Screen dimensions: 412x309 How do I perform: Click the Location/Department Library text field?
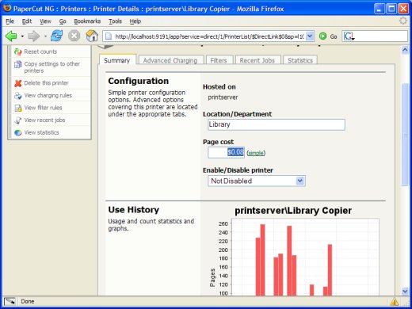(277, 124)
